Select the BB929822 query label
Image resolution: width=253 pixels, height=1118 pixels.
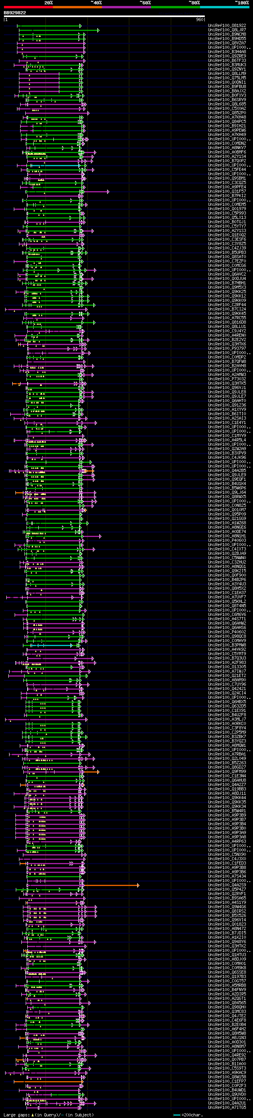tap(15, 13)
